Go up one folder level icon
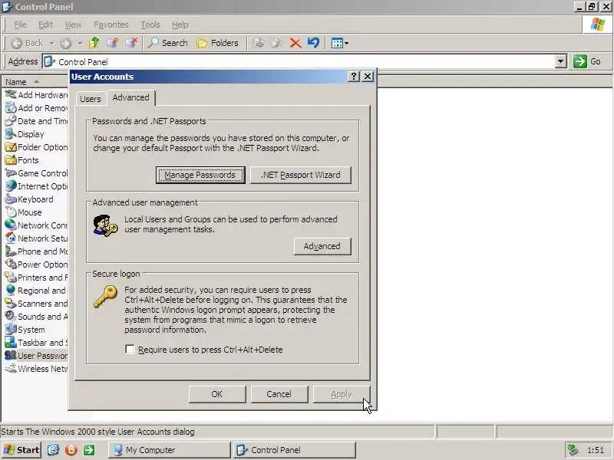This screenshot has width=614, height=460. point(94,43)
